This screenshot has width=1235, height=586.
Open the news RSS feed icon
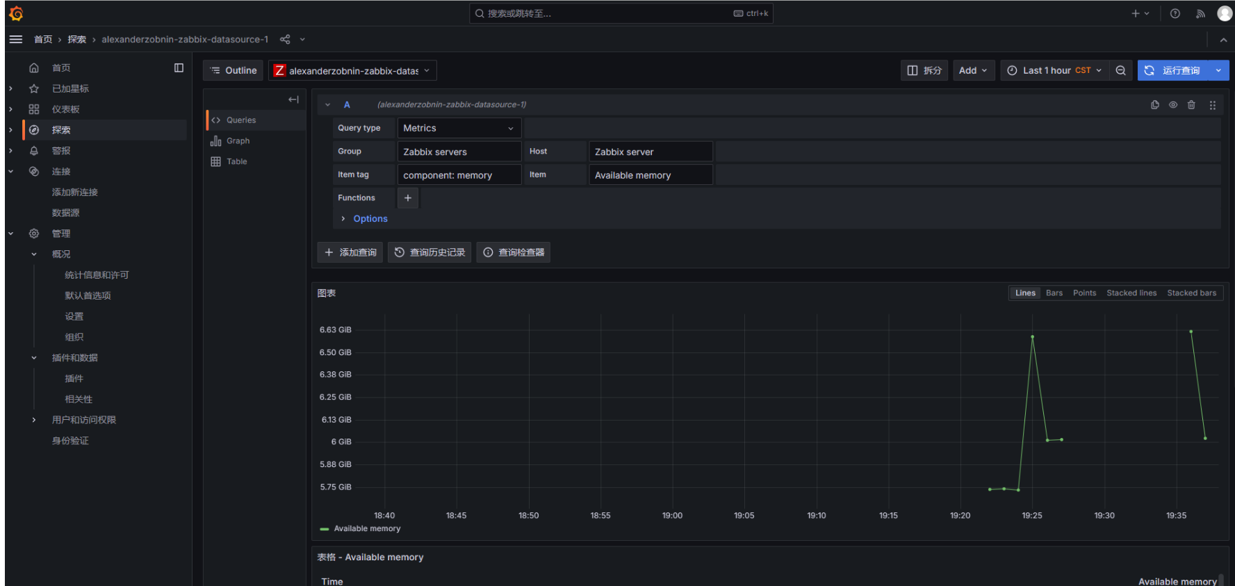1200,13
